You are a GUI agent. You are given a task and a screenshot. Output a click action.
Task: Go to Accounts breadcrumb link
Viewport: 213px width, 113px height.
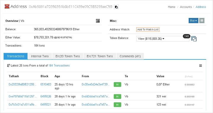click(x=186, y=7)
